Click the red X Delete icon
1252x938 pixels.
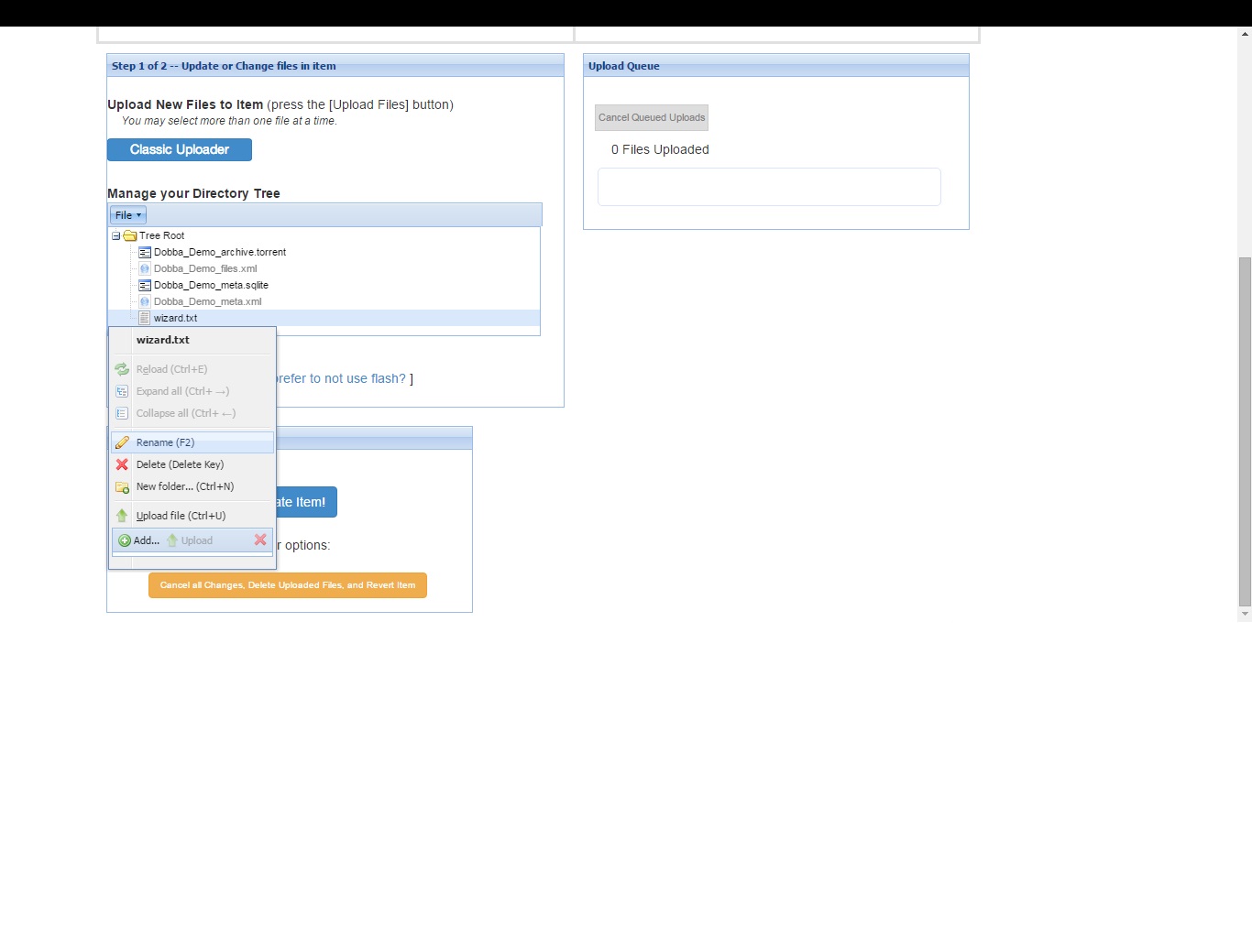click(122, 464)
